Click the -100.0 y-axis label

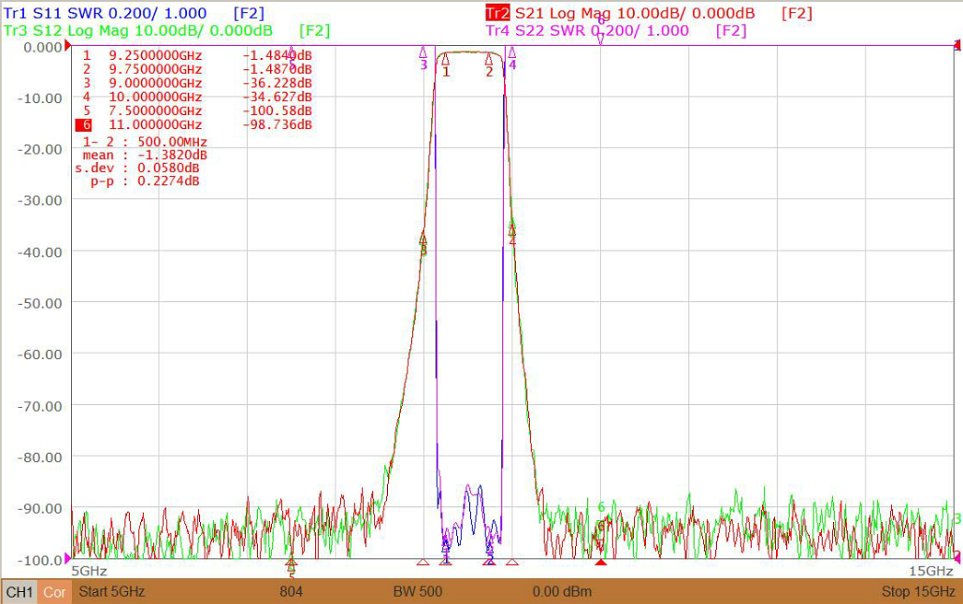[40, 560]
